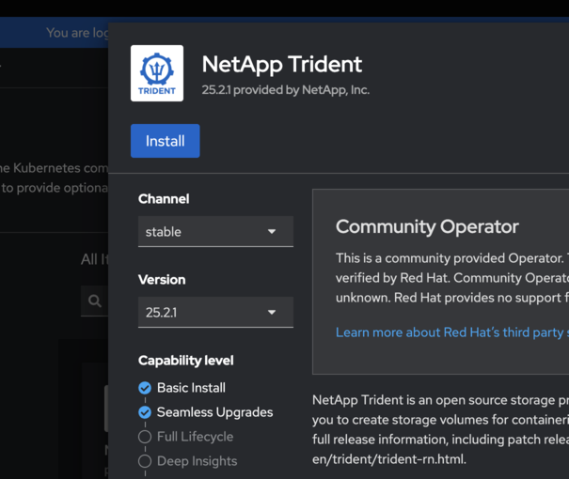
Task: Click the search magnifier icon behind the dialog
Action: pos(94,301)
